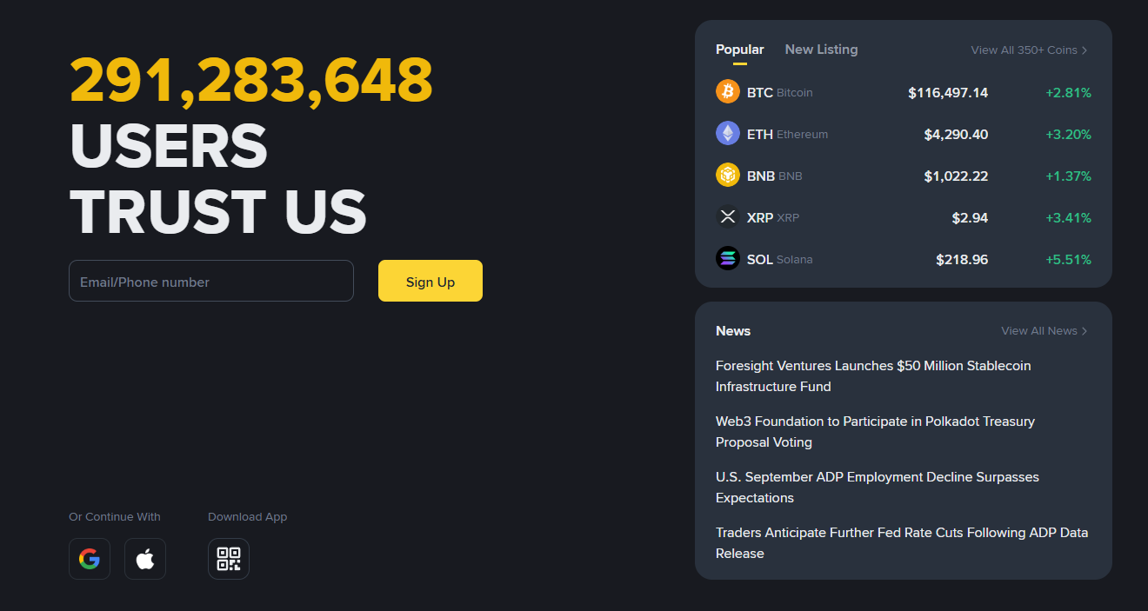This screenshot has width=1148, height=611.
Task: Click the XRP coin icon
Action: [x=727, y=217]
